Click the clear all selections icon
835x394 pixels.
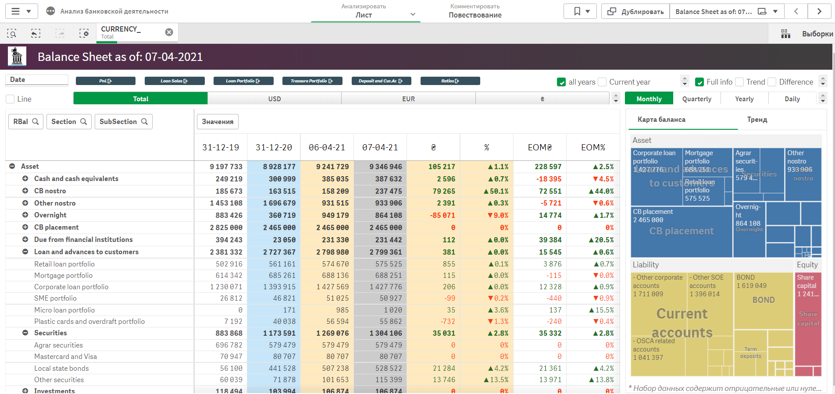pos(84,33)
